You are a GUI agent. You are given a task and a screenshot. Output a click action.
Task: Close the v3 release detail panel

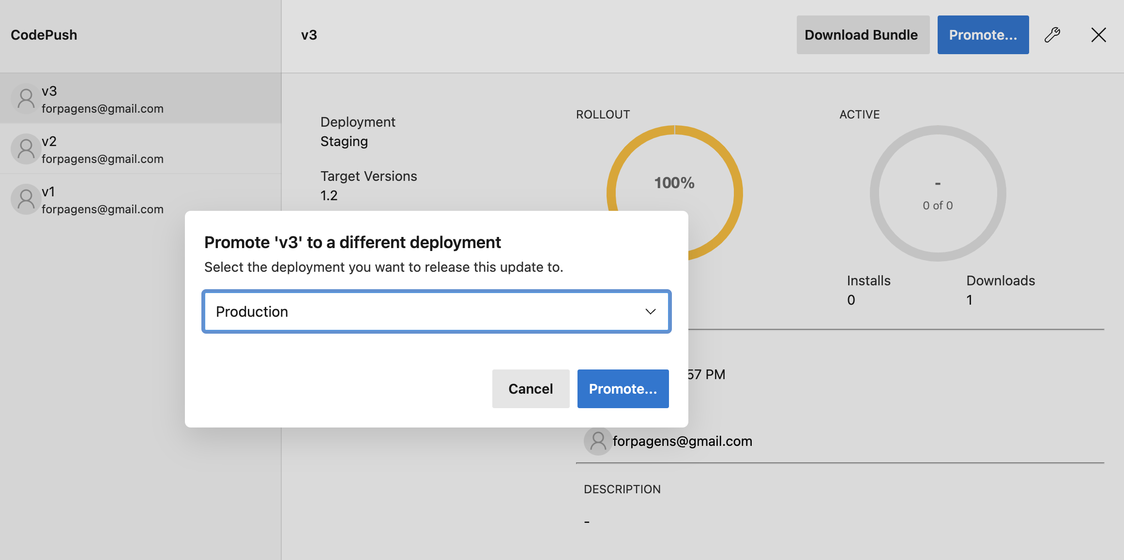click(1098, 35)
